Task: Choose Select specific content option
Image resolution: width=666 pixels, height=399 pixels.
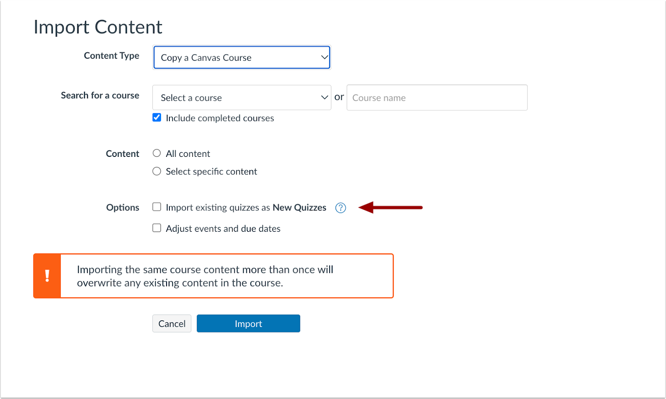Action: coord(157,171)
